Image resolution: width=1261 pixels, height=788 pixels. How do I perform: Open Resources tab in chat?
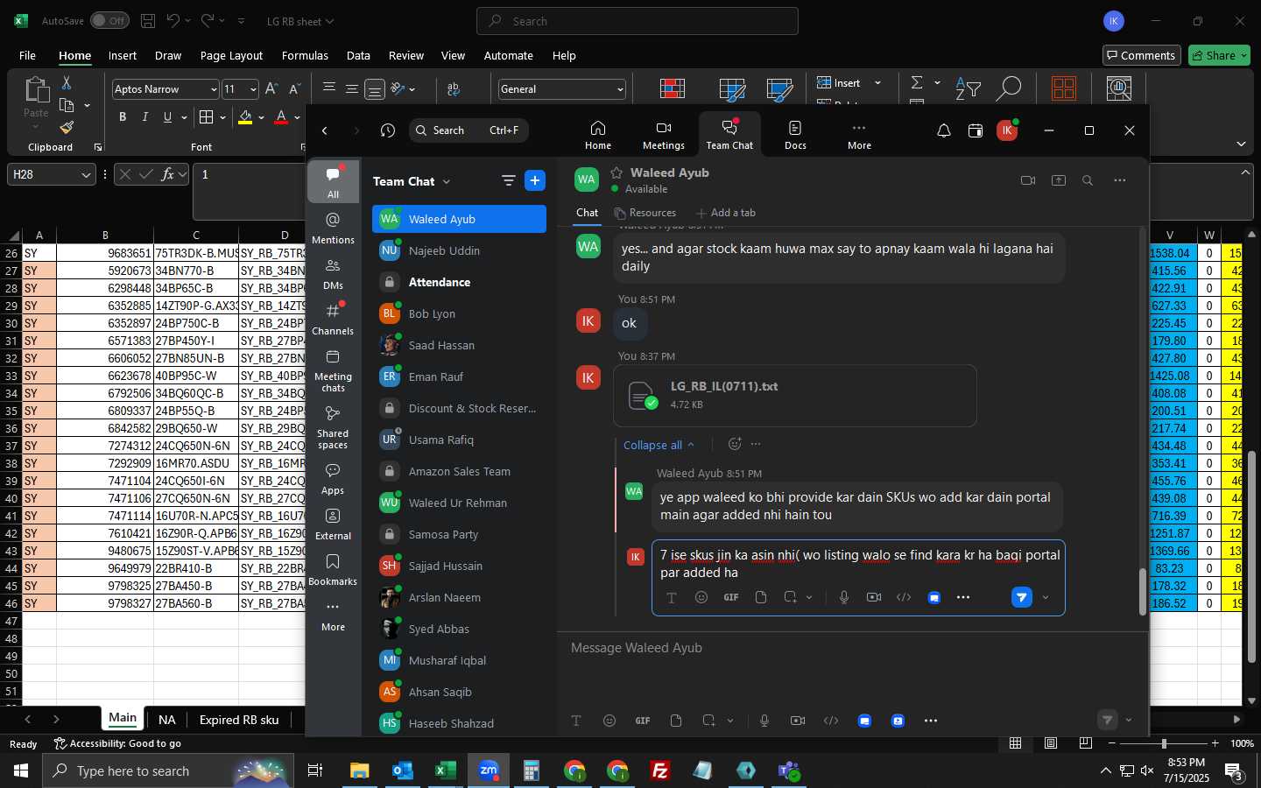pos(645,213)
